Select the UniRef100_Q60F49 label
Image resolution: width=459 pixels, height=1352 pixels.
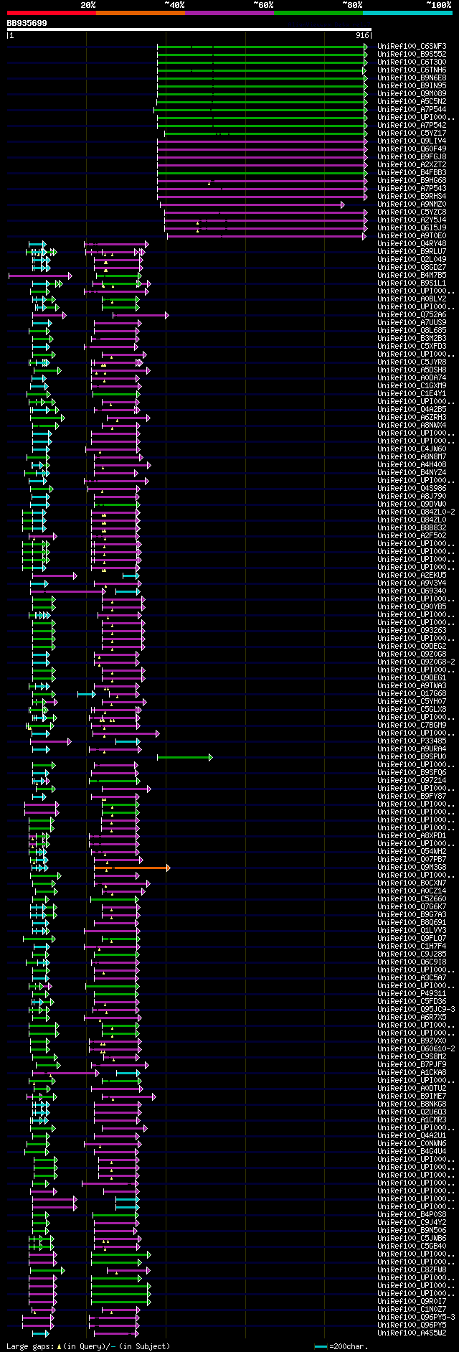point(412,149)
